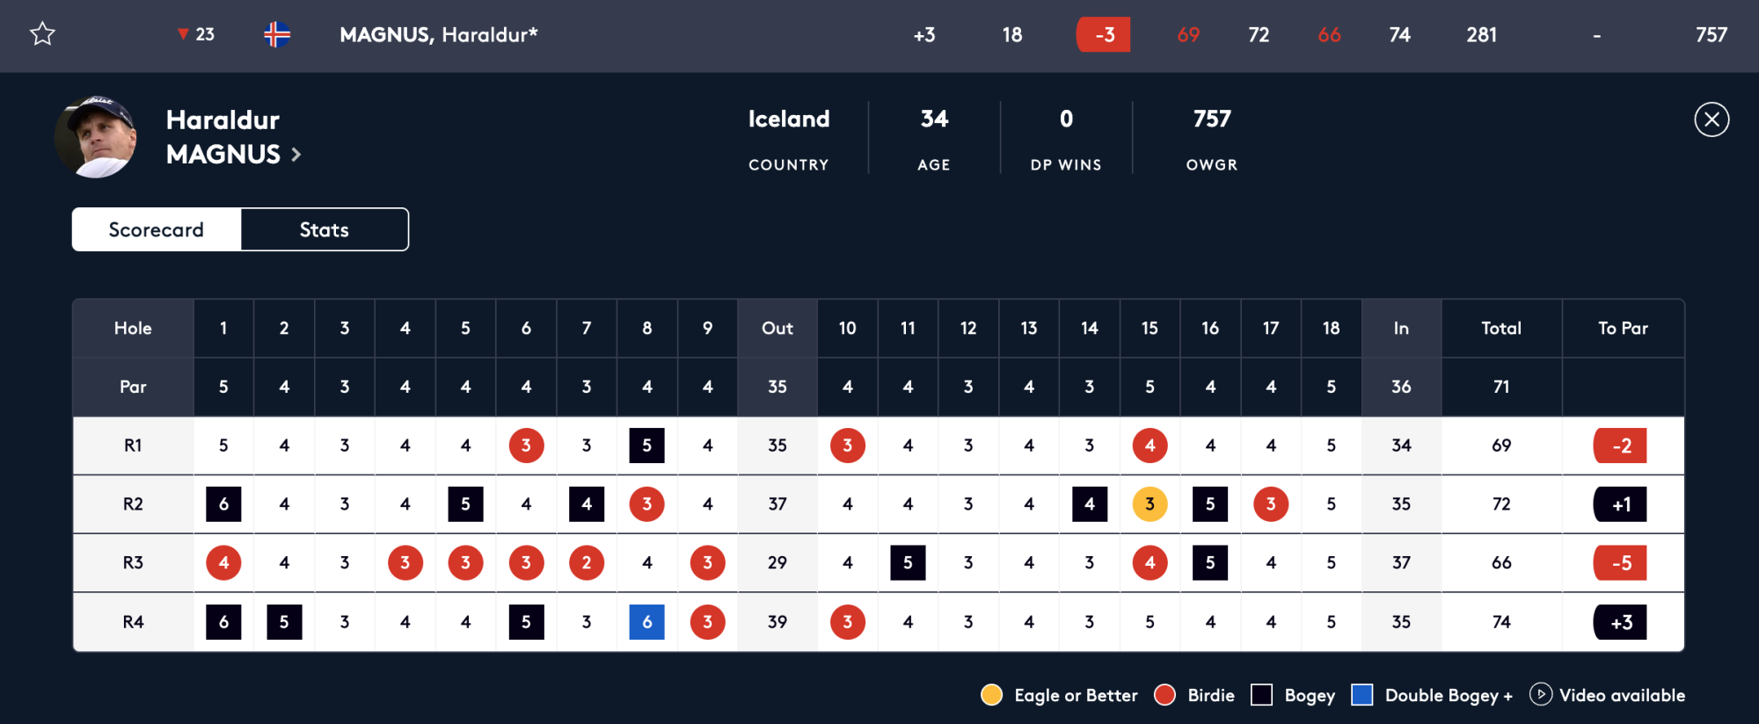
Task: Click the R1 hole 8 bogey square
Action: (x=646, y=445)
